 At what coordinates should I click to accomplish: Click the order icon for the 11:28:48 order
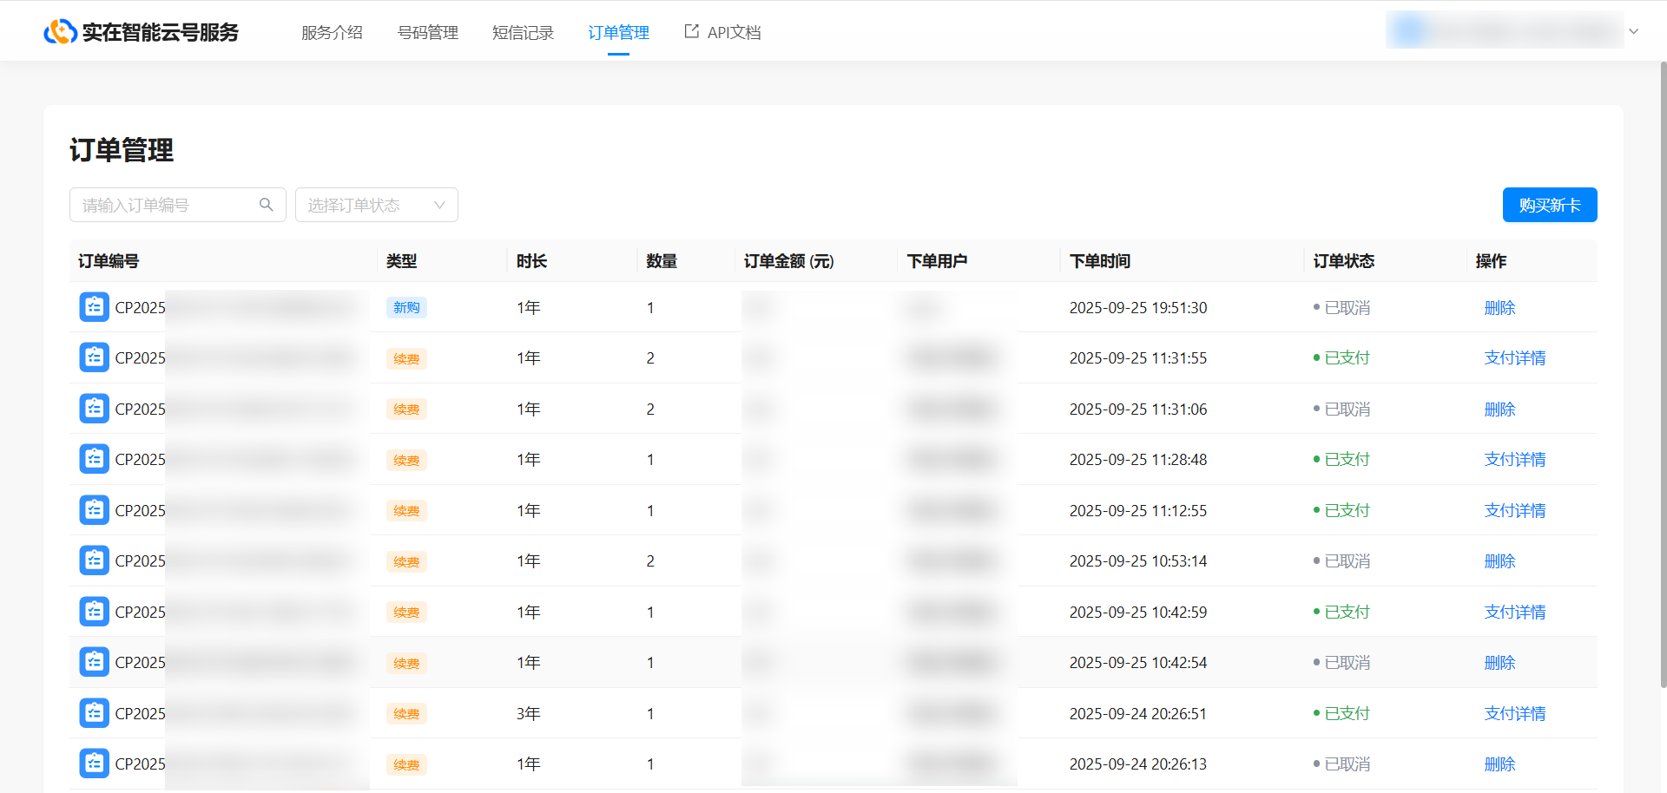coord(94,459)
